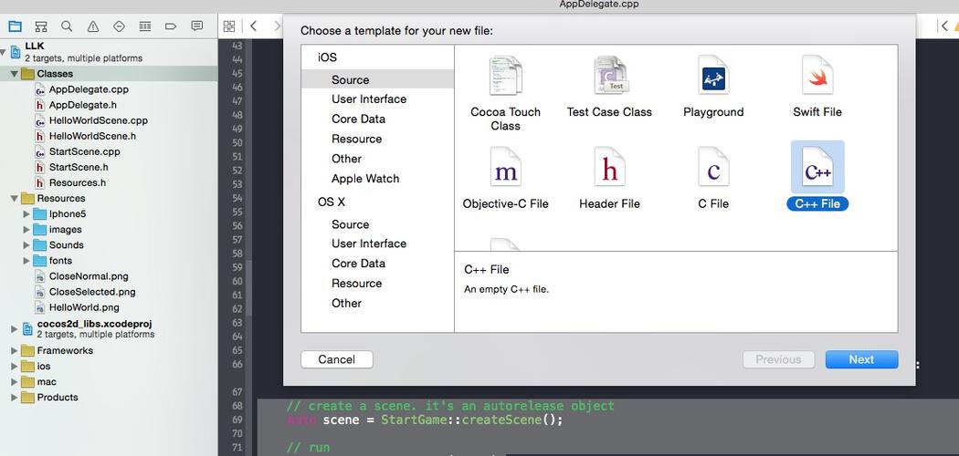Select the LLK project root
Image resolution: width=959 pixels, height=456 pixels.
click(x=35, y=46)
